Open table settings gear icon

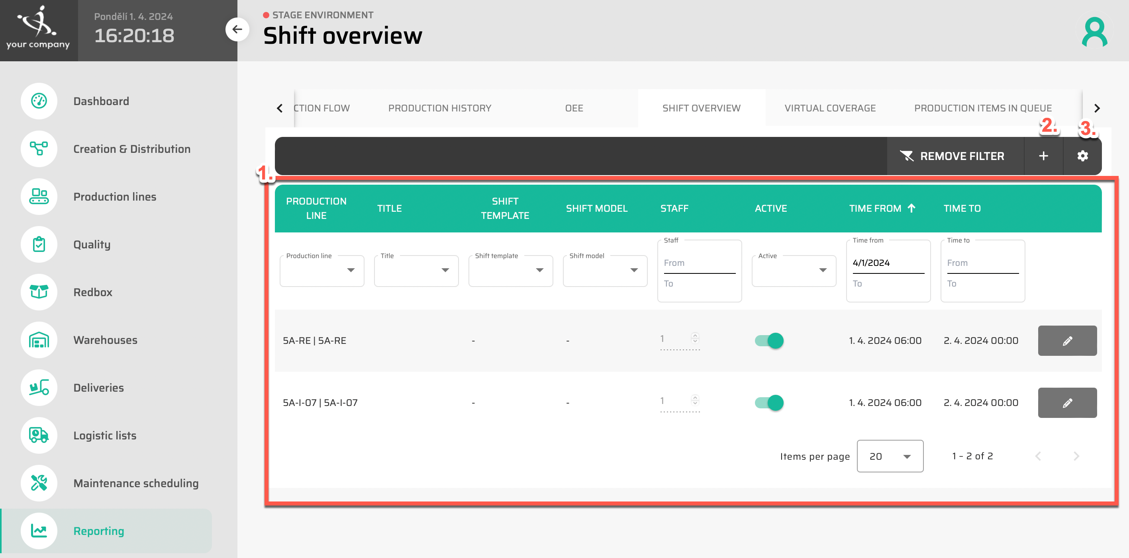[x=1082, y=156]
